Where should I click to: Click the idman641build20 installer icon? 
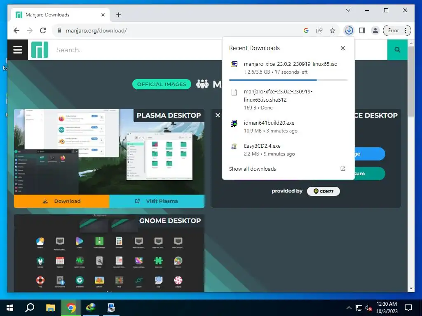pyautogui.click(x=234, y=123)
